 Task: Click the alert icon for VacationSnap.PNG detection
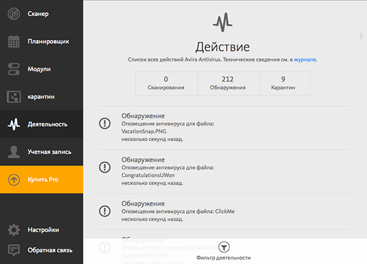click(105, 124)
